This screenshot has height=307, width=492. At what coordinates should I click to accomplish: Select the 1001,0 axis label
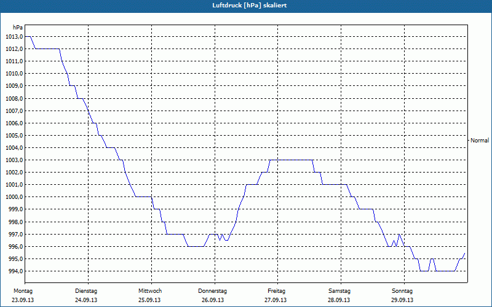coord(14,185)
